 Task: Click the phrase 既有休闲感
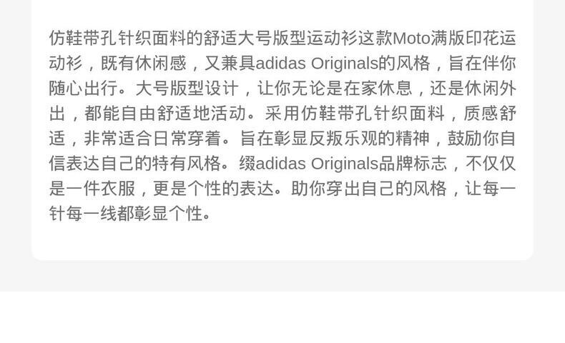[x=144, y=64]
